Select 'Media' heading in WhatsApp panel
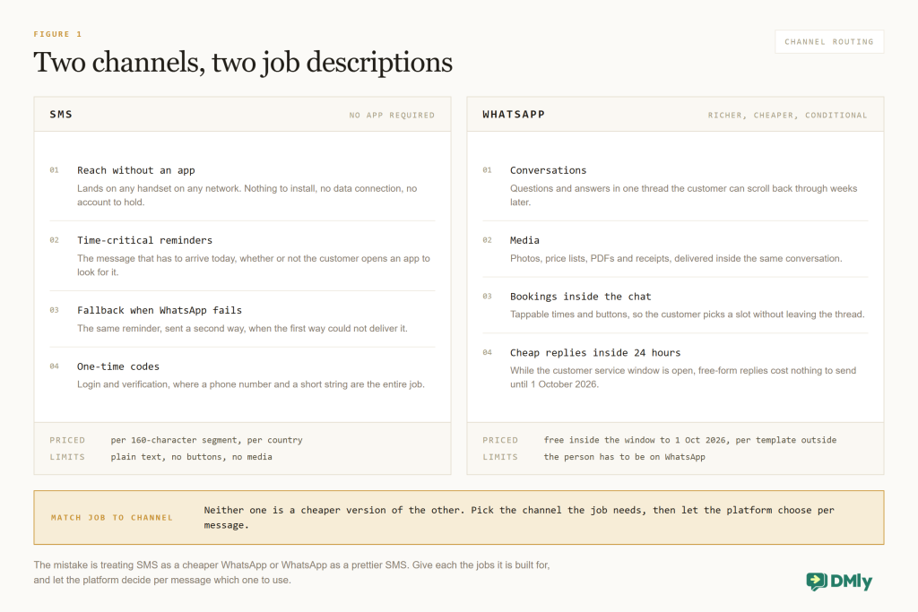This screenshot has height=612, width=918. [x=524, y=240]
